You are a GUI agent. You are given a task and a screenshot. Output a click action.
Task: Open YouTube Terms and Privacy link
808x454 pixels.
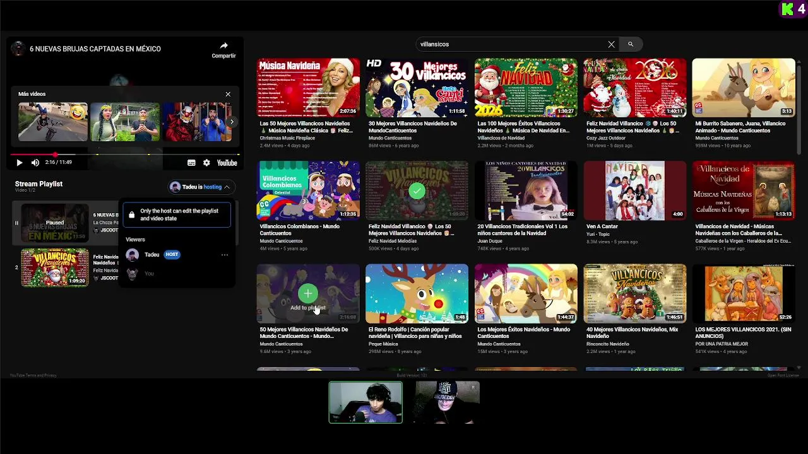tap(33, 375)
